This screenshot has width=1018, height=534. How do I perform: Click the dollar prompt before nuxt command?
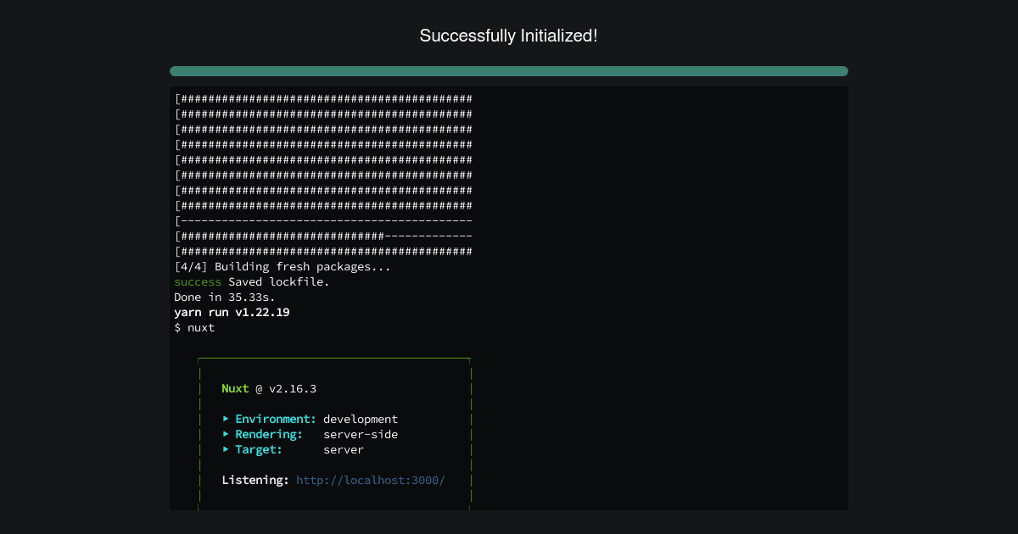pyautogui.click(x=177, y=327)
